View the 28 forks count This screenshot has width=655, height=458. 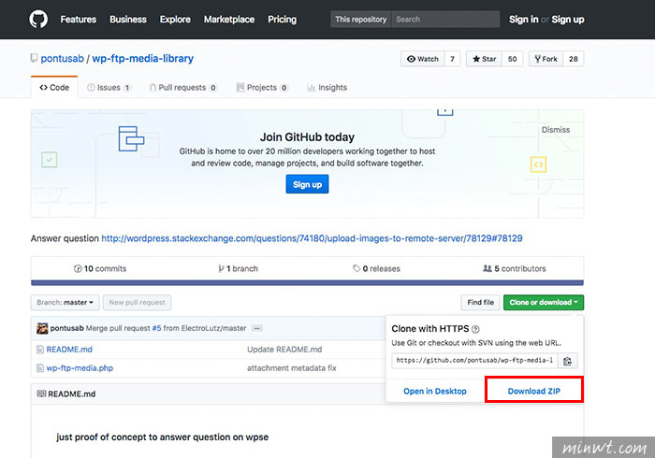pos(573,59)
